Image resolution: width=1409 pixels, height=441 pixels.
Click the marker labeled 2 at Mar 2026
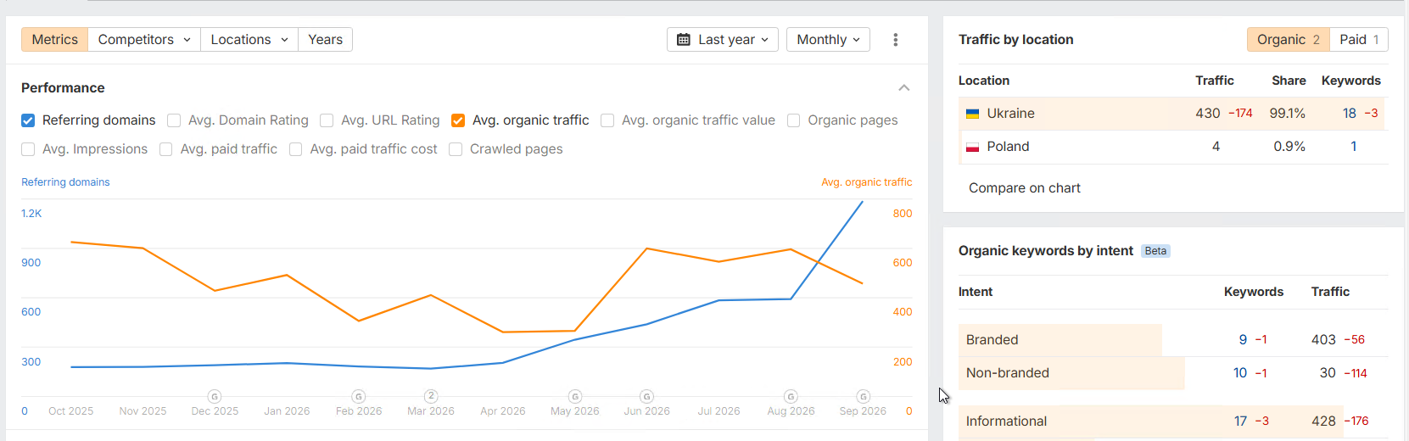(431, 396)
